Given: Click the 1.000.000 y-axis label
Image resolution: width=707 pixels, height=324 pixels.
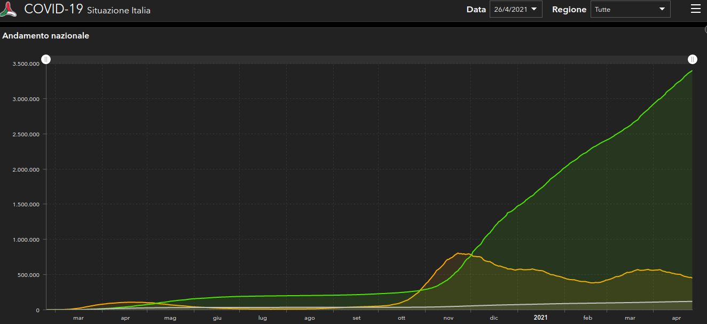Looking at the screenshot, I should pyautogui.click(x=27, y=240).
